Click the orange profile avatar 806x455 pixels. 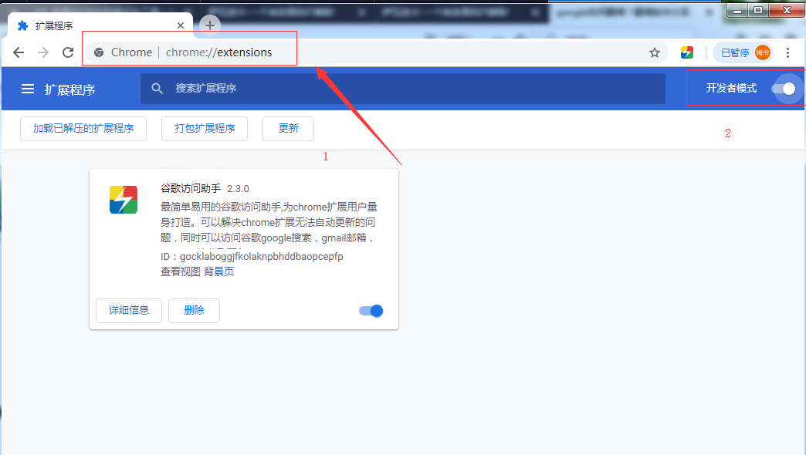(x=763, y=52)
